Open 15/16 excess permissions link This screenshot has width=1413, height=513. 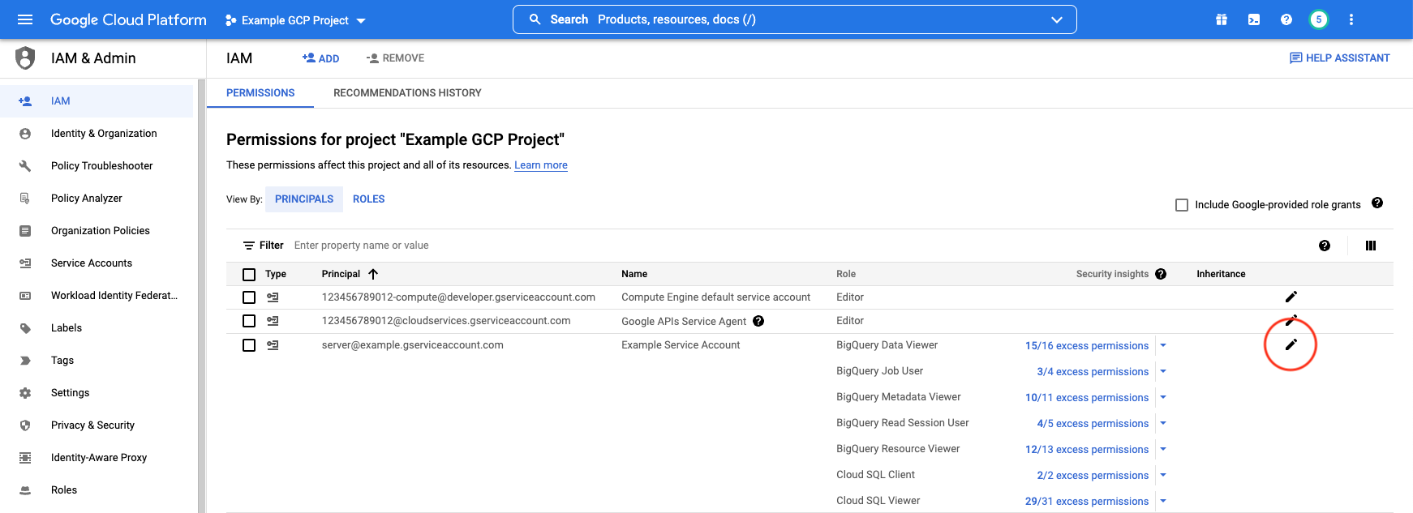(x=1087, y=346)
